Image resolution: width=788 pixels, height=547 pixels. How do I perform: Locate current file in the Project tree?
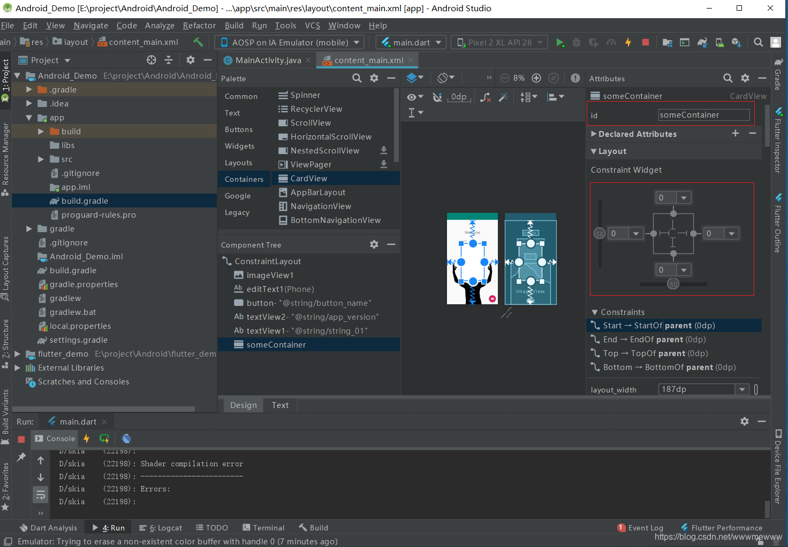[151, 60]
